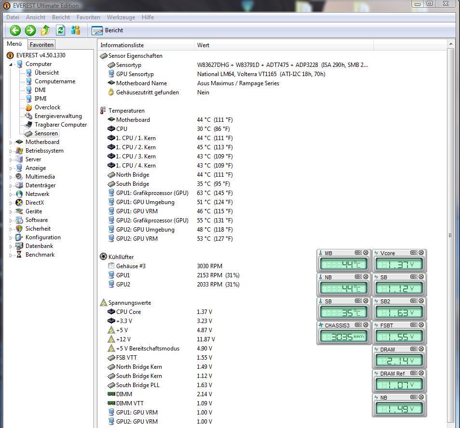Screen dimensions: 460x428
Task: Open the Werkzeuge menu
Action: (x=121, y=17)
